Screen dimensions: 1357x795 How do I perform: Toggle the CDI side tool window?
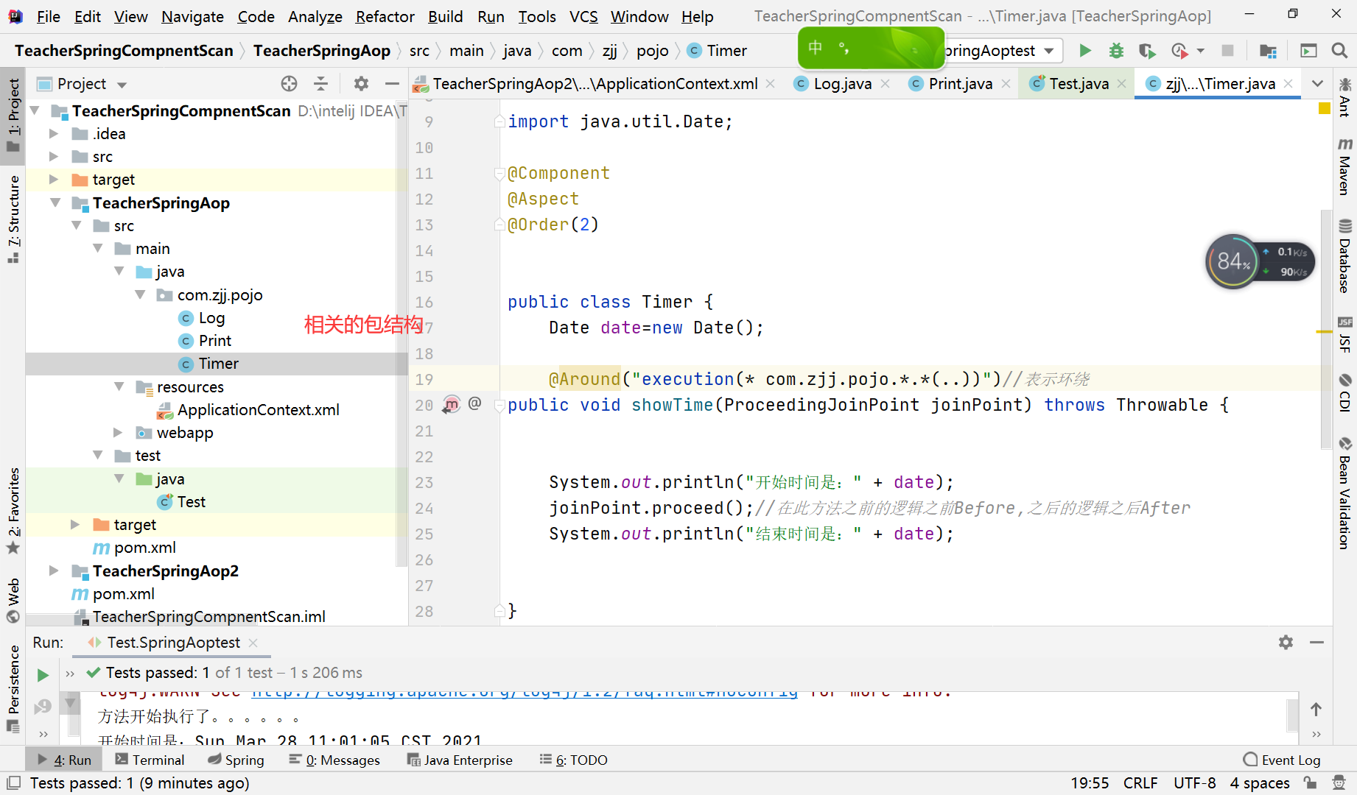(1345, 393)
